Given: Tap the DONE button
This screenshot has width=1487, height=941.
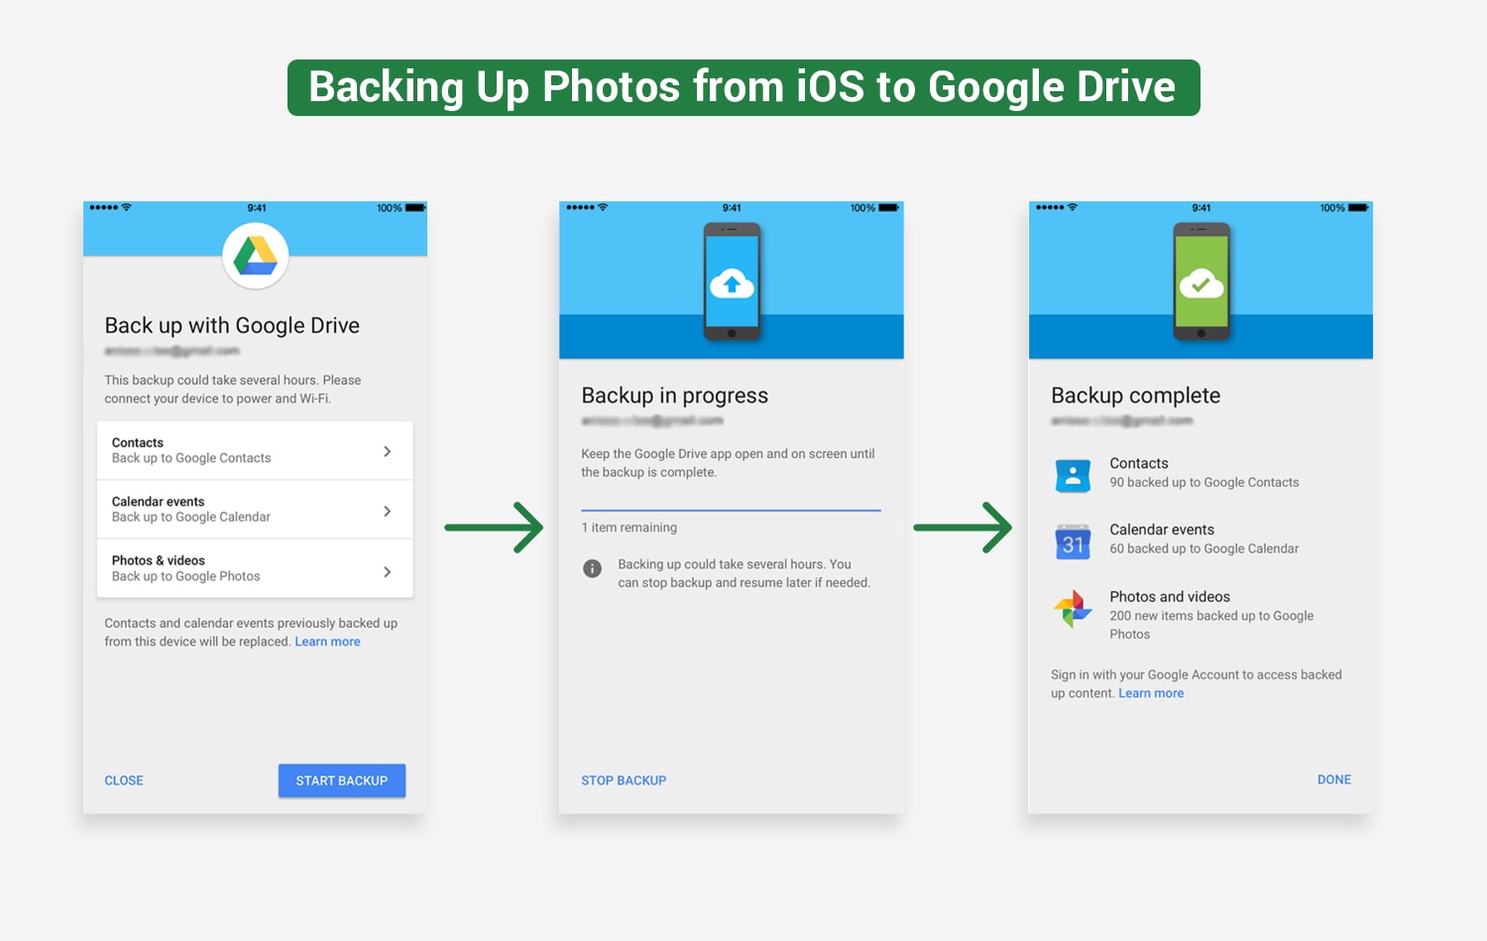Looking at the screenshot, I should coord(1334,779).
